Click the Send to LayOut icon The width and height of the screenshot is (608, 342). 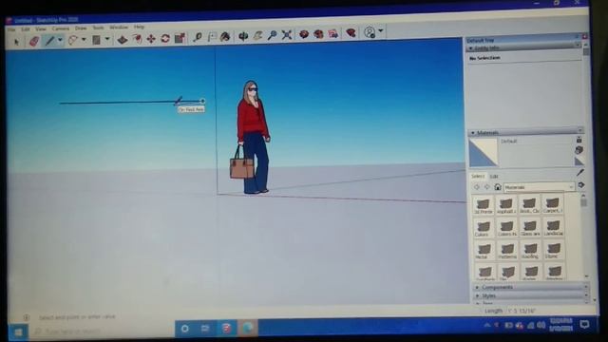coord(332,34)
